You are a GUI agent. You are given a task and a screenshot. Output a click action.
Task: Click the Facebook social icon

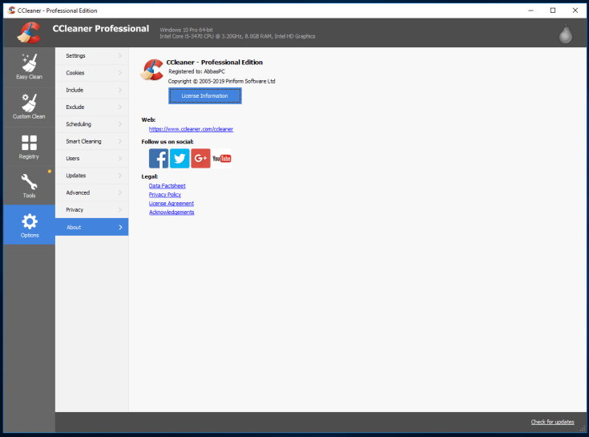159,158
